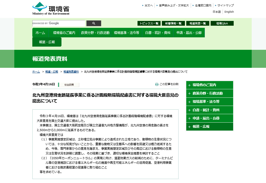Open the 報道発表一覧 button
Image resolution: width=266 pixels, height=183 pixels.
(x=198, y=23)
